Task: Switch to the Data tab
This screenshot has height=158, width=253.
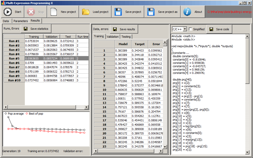Action: [6, 21]
